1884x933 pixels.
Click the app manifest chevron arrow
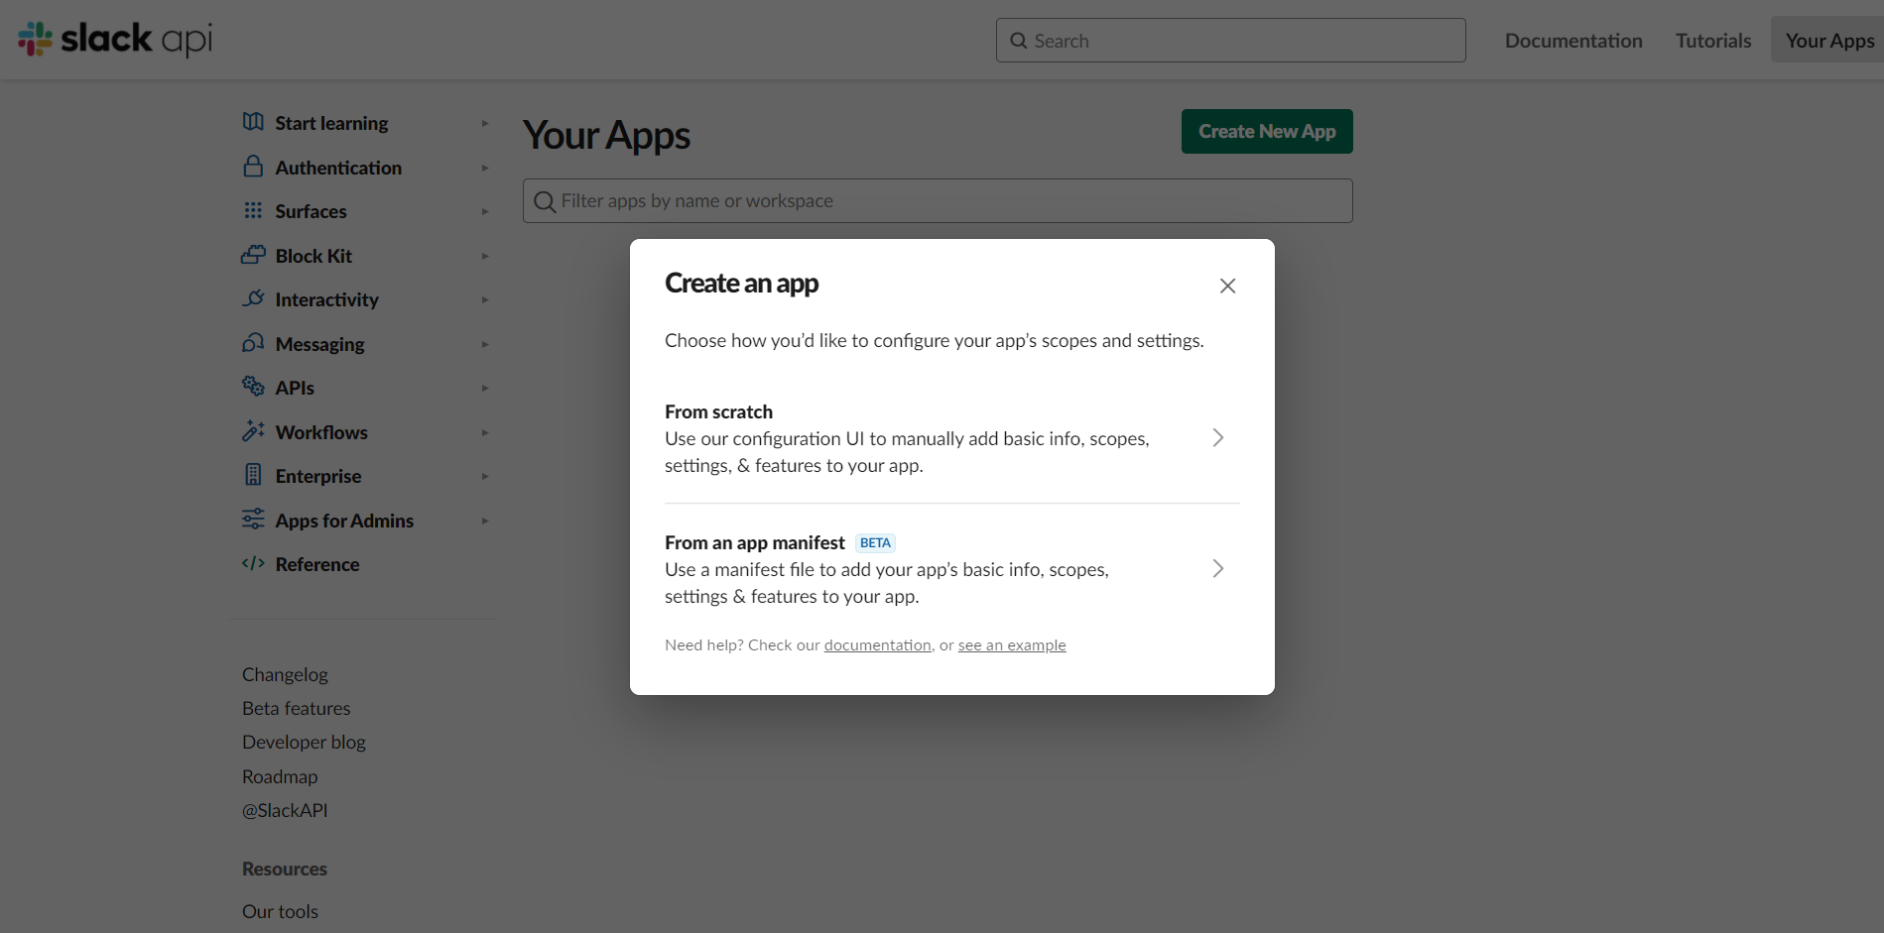click(1218, 569)
